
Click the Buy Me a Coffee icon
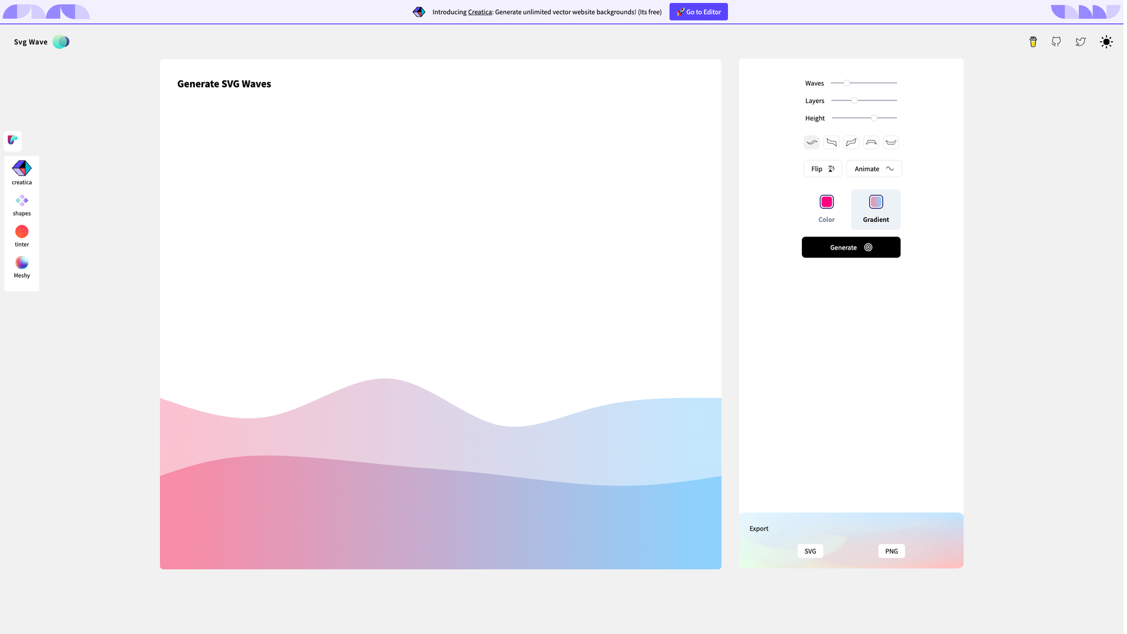point(1032,42)
